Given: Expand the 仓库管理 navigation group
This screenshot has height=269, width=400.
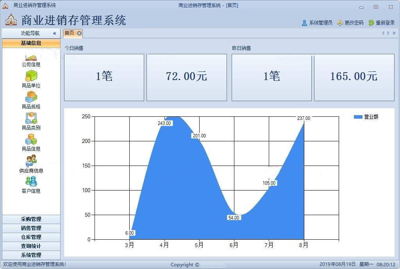Looking at the screenshot, I should coord(31,237).
